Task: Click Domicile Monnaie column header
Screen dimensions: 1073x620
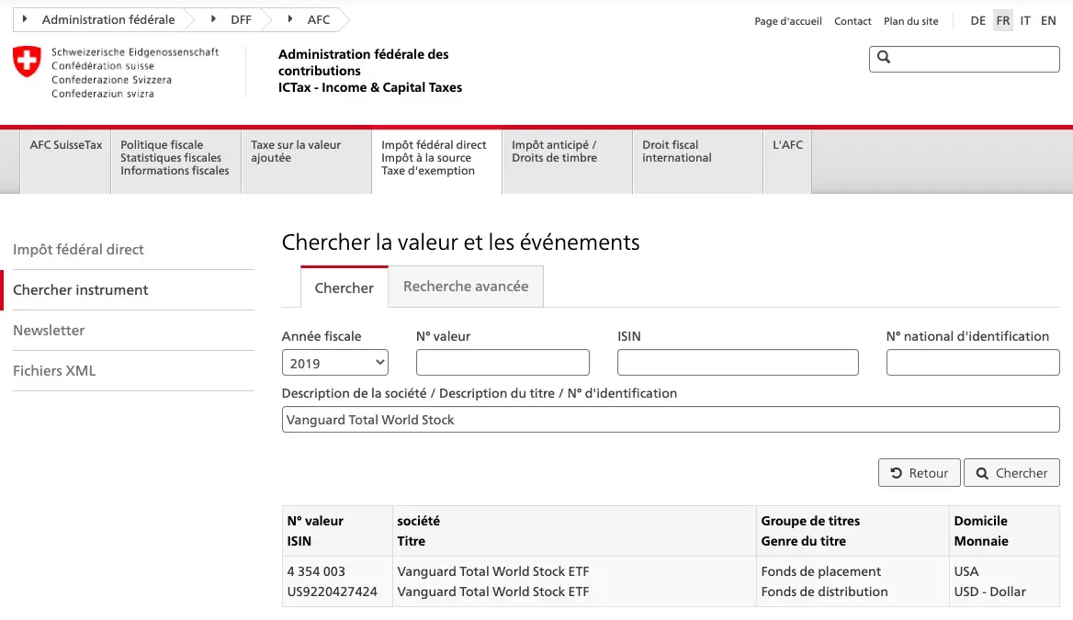Action: coord(1004,531)
